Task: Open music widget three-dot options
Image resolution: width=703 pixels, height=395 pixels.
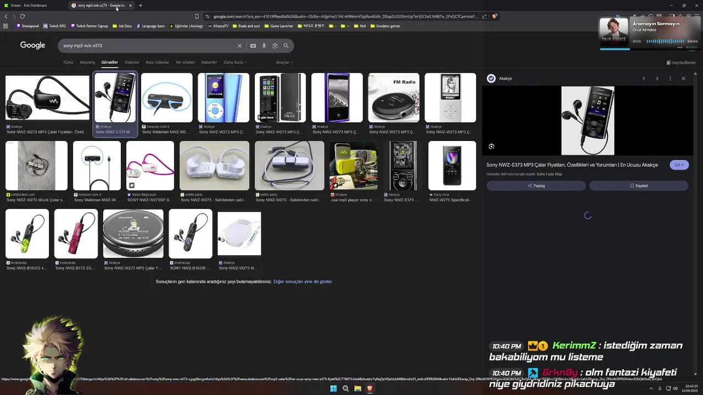Action: (x=679, y=48)
